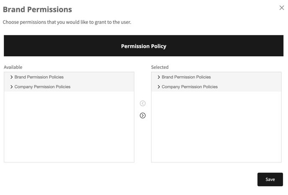
Task: Expand Brand Permission Policies chevron under Available
Action: click(x=12, y=77)
